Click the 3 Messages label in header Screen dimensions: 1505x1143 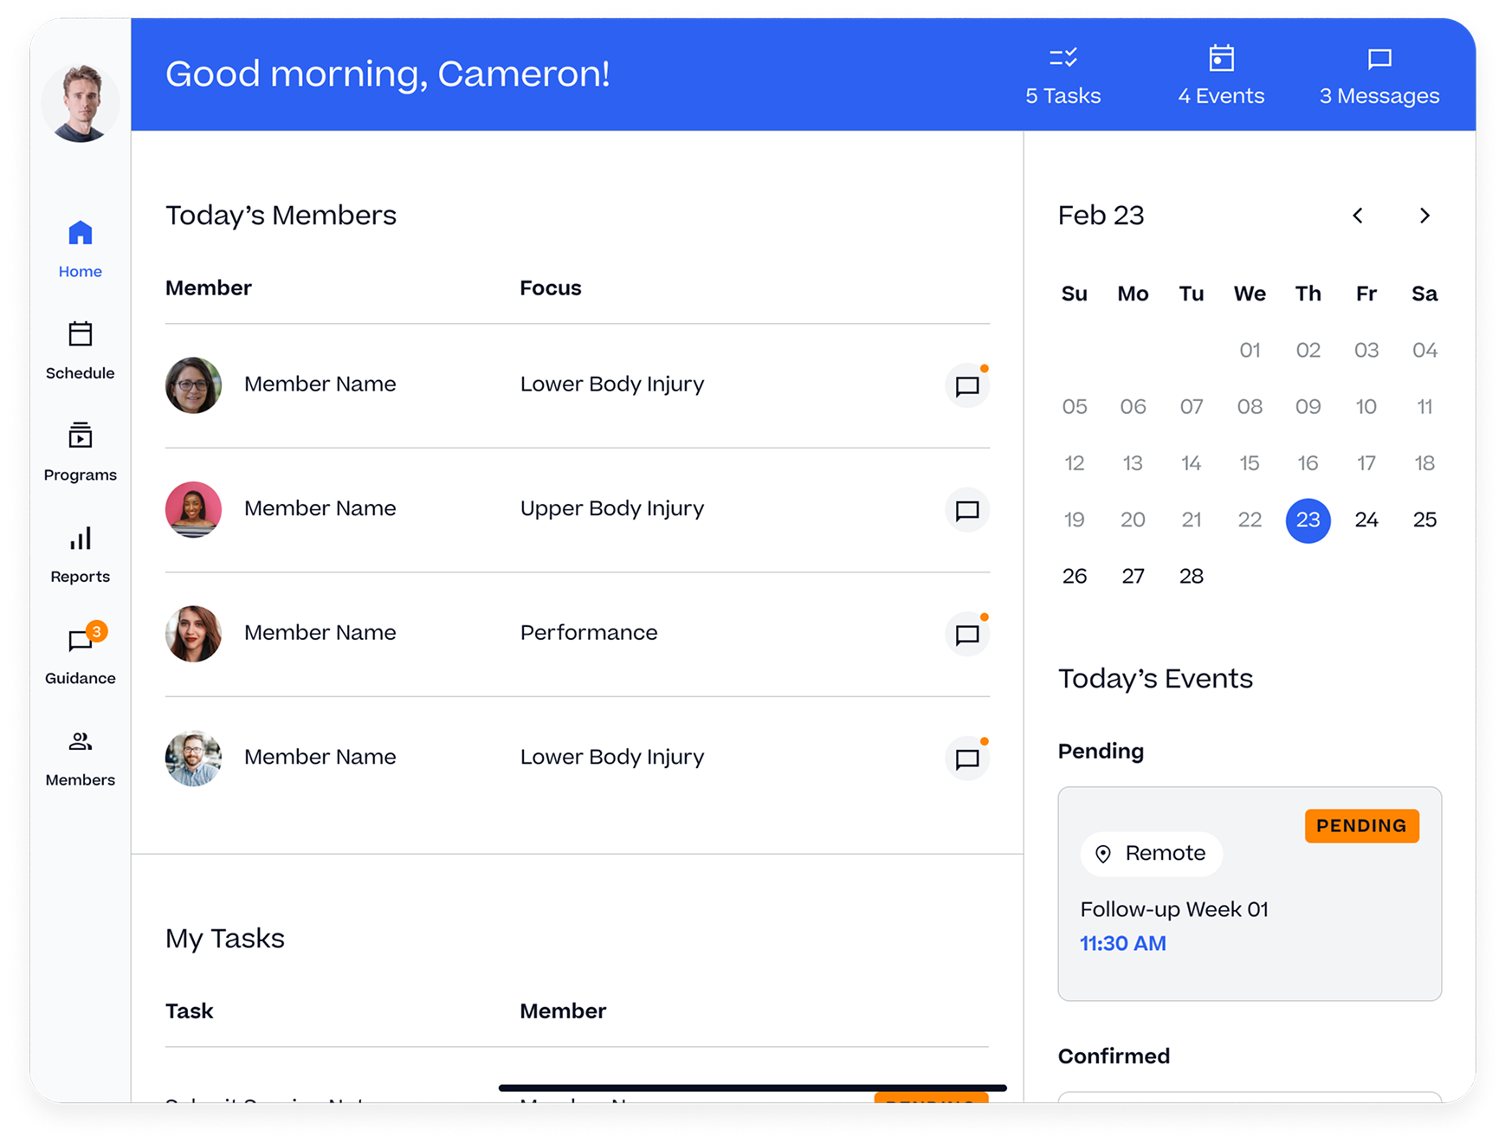tap(1379, 96)
